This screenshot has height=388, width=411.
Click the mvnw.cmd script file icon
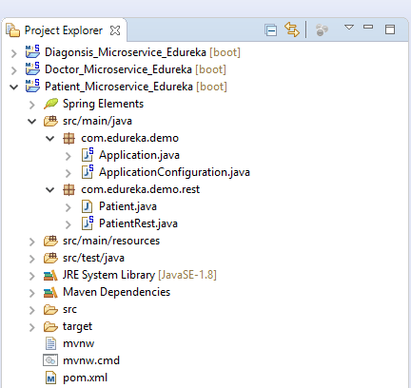(x=50, y=360)
